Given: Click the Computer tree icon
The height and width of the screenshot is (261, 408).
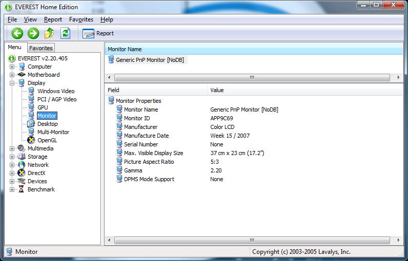Looking at the screenshot, I should 22,67.
